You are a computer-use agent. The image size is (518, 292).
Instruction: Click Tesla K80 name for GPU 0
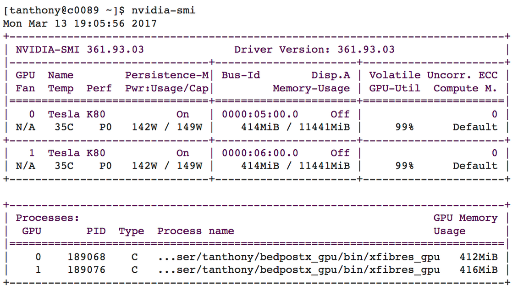pos(77,114)
